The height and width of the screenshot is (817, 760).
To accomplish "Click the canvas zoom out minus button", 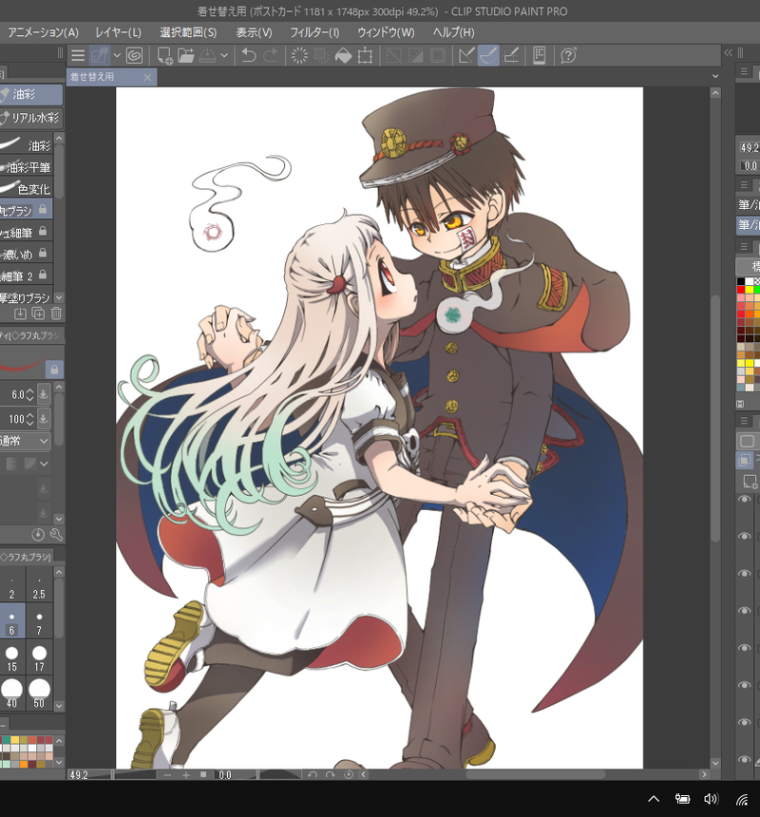I will click(167, 775).
